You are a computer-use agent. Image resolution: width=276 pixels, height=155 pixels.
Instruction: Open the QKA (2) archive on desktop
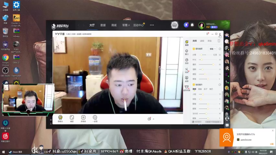pos(16,59)
